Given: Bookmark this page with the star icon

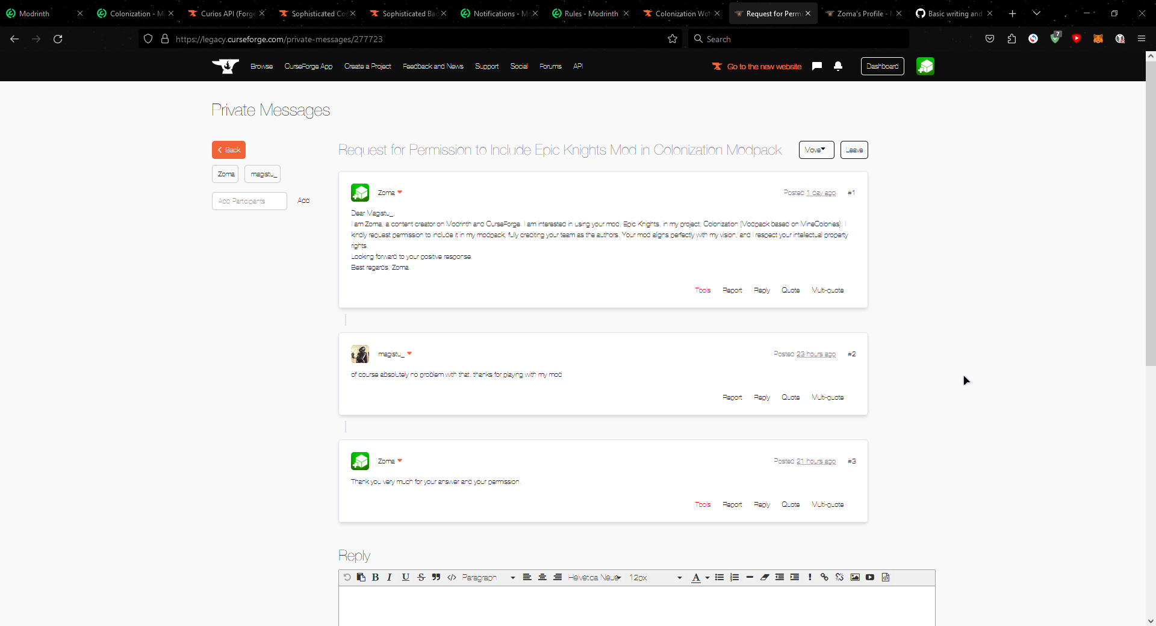Looking at the screenshot, I should 673,39.
